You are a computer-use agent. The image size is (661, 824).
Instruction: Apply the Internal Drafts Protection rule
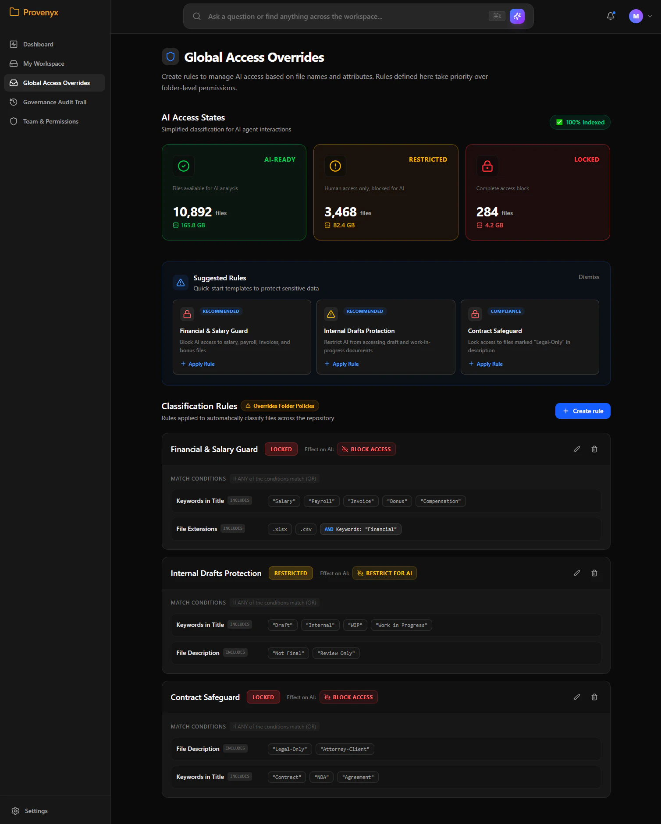point(341,364)
